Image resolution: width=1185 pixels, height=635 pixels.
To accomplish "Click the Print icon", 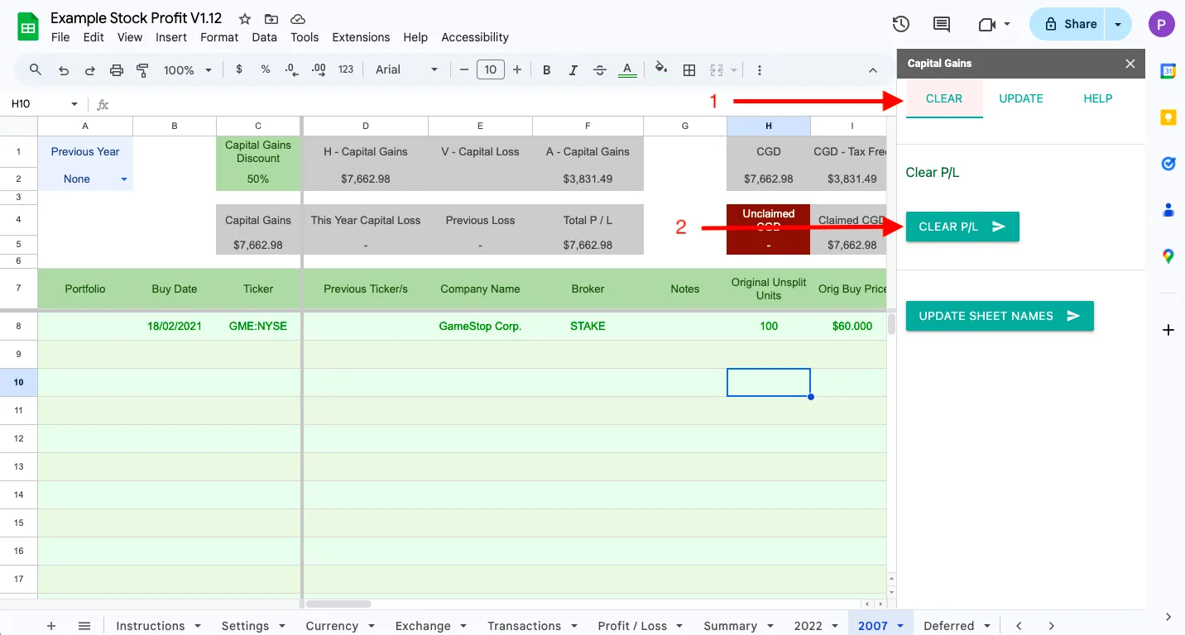I will 117,70.
